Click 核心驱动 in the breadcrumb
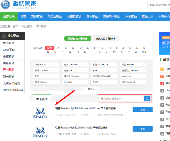This screenshot has height=141, width=170. [x=27, y=26]
